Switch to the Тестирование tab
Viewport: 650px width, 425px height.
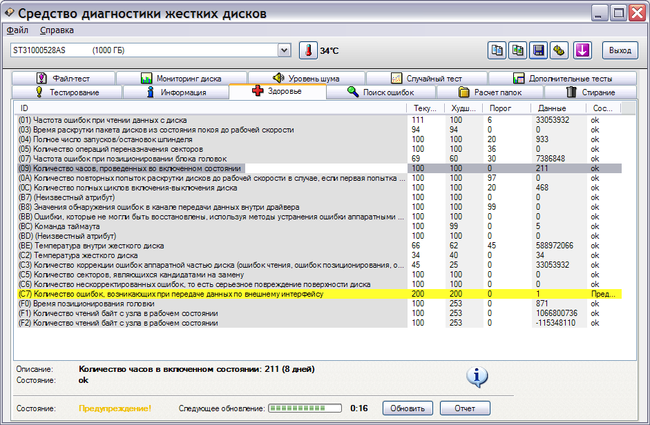click(x=67, y=92)
